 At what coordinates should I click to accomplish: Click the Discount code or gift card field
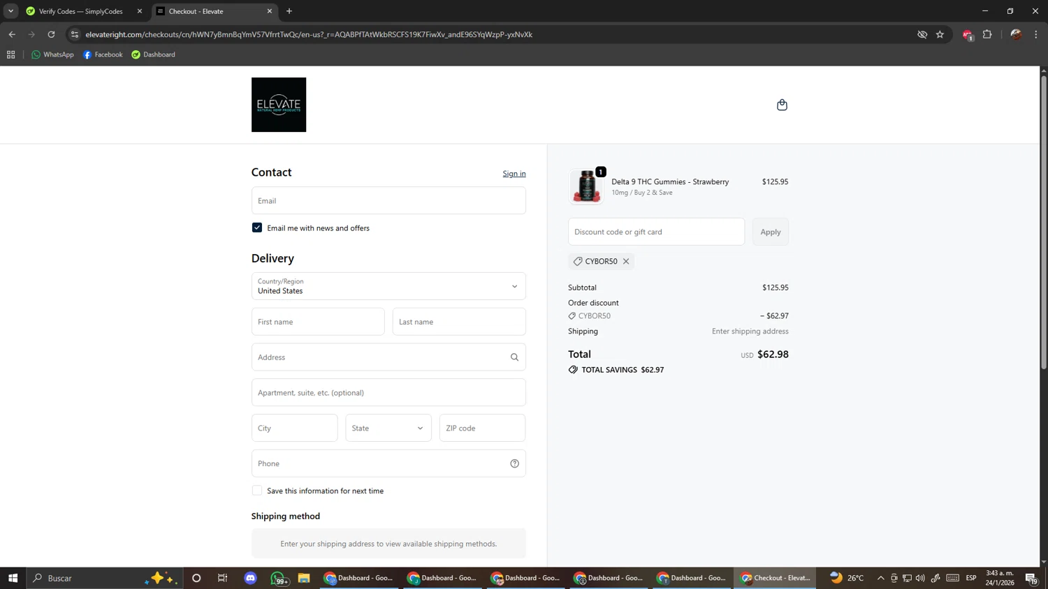point(657,232)
